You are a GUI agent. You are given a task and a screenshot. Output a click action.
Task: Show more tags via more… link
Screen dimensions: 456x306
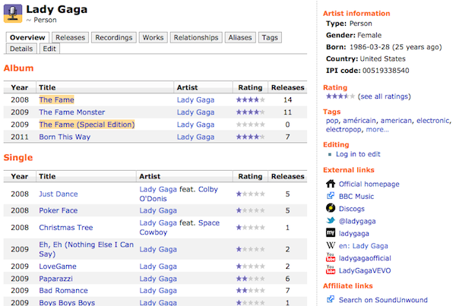(377, 129)
